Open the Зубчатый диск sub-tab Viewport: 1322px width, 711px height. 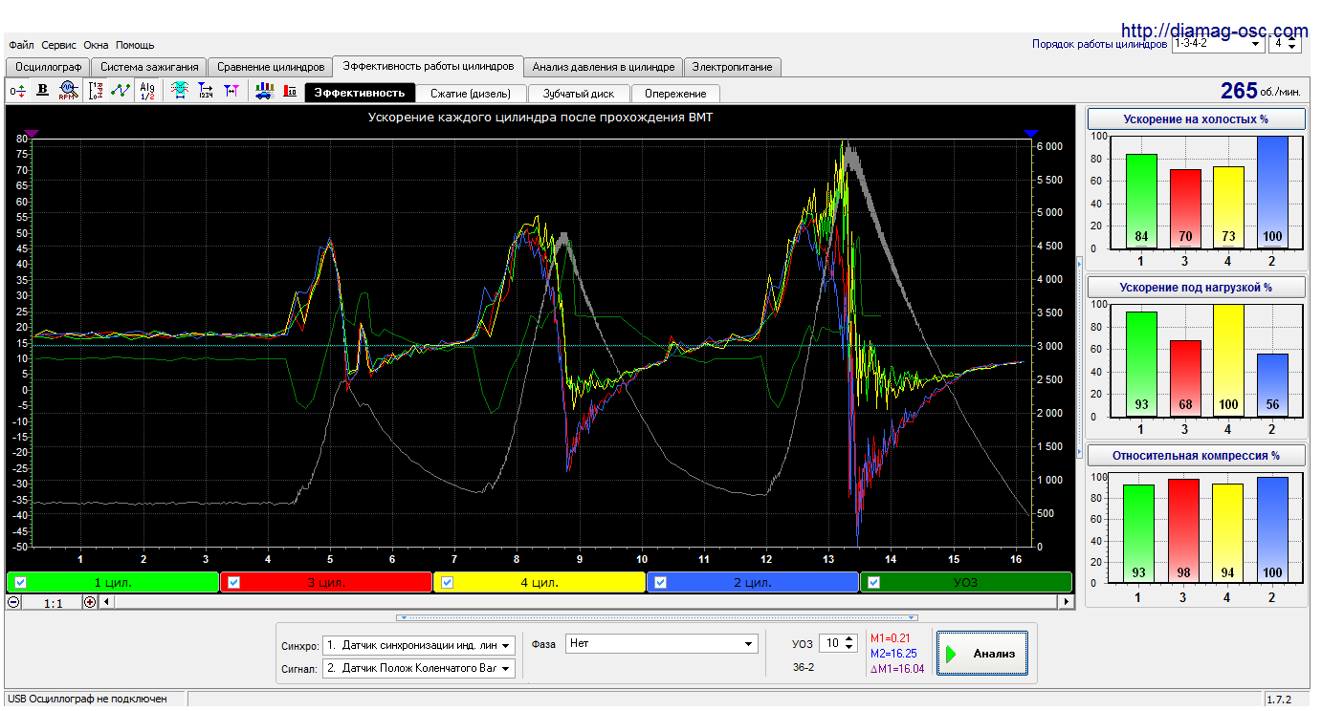(578, 94)
